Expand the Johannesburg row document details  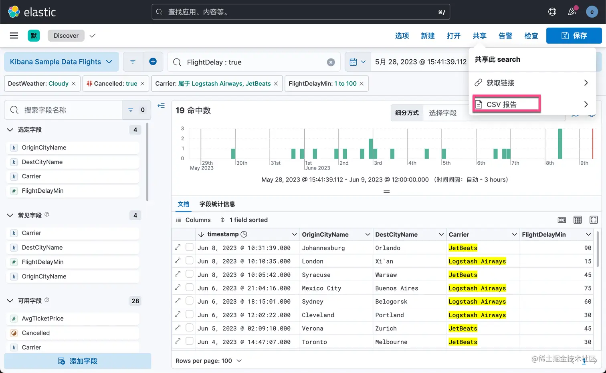(178, 247)
